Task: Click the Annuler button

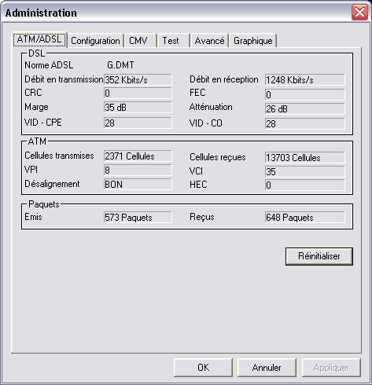Action: coord(267,368)
